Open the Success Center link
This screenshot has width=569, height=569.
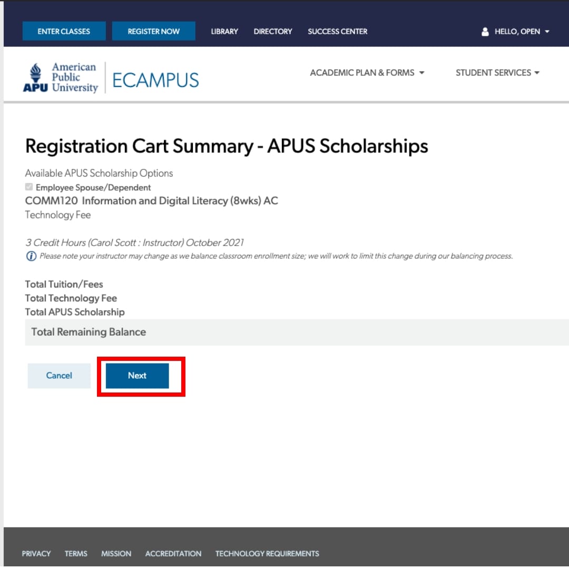coord(338,32)
